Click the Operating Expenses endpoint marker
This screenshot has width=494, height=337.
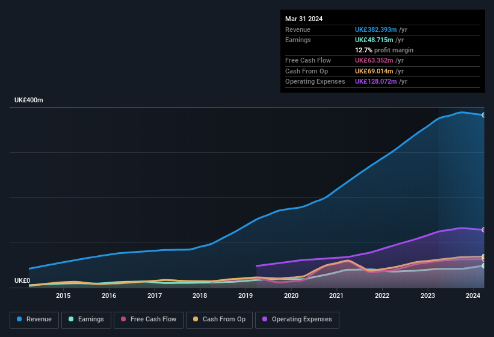coord(484,230)
